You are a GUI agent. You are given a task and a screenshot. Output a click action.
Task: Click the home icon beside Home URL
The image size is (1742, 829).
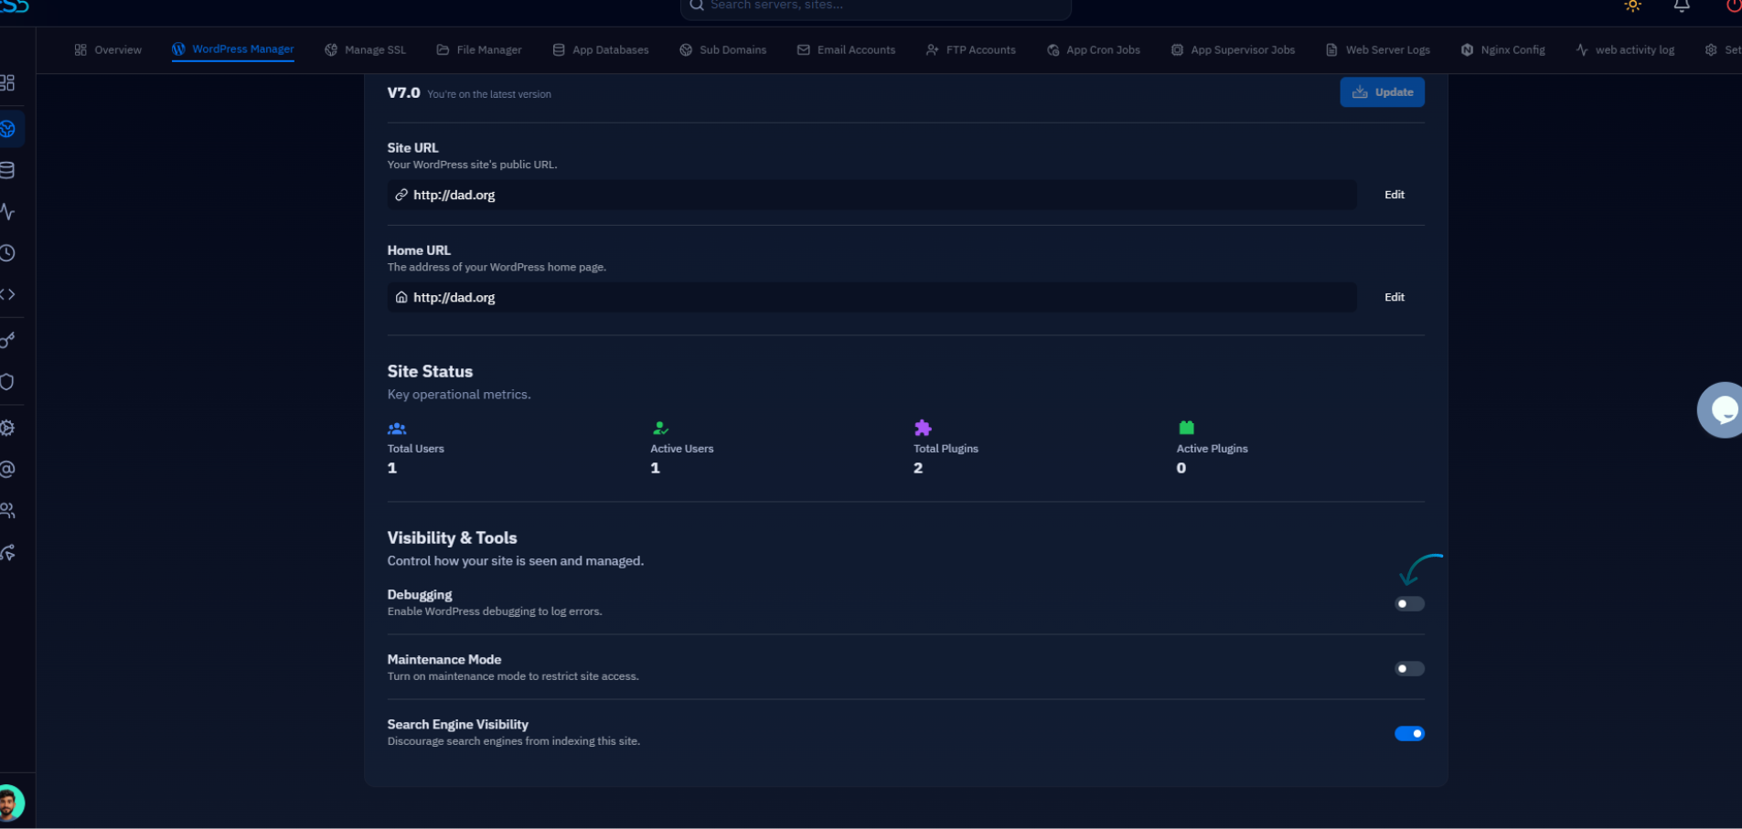(x=401, y=297)
